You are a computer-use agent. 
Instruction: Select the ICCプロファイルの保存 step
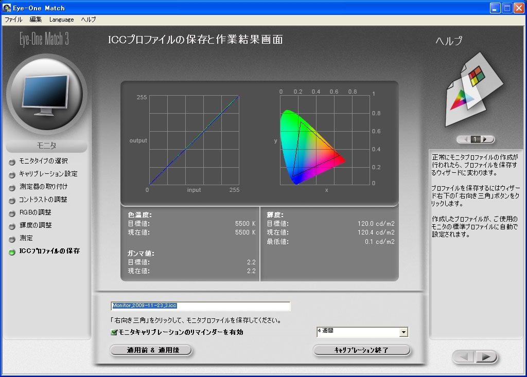click(49, 250)
